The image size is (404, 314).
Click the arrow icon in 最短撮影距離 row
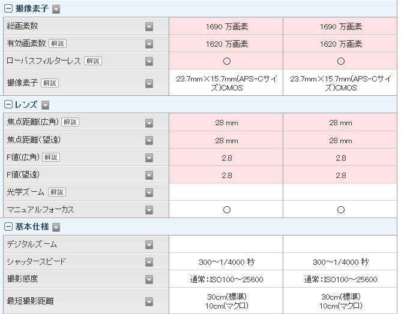coord(149,301)
